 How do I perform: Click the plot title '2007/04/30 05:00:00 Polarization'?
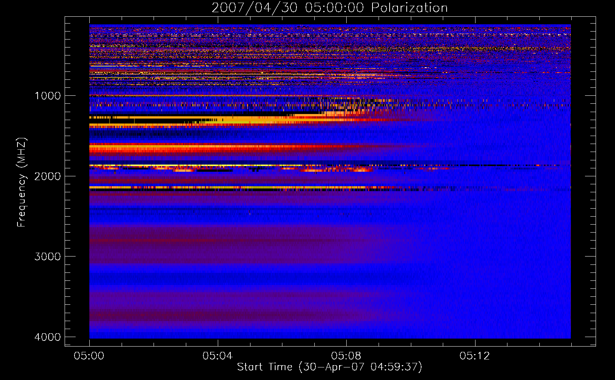pos(330,8)
